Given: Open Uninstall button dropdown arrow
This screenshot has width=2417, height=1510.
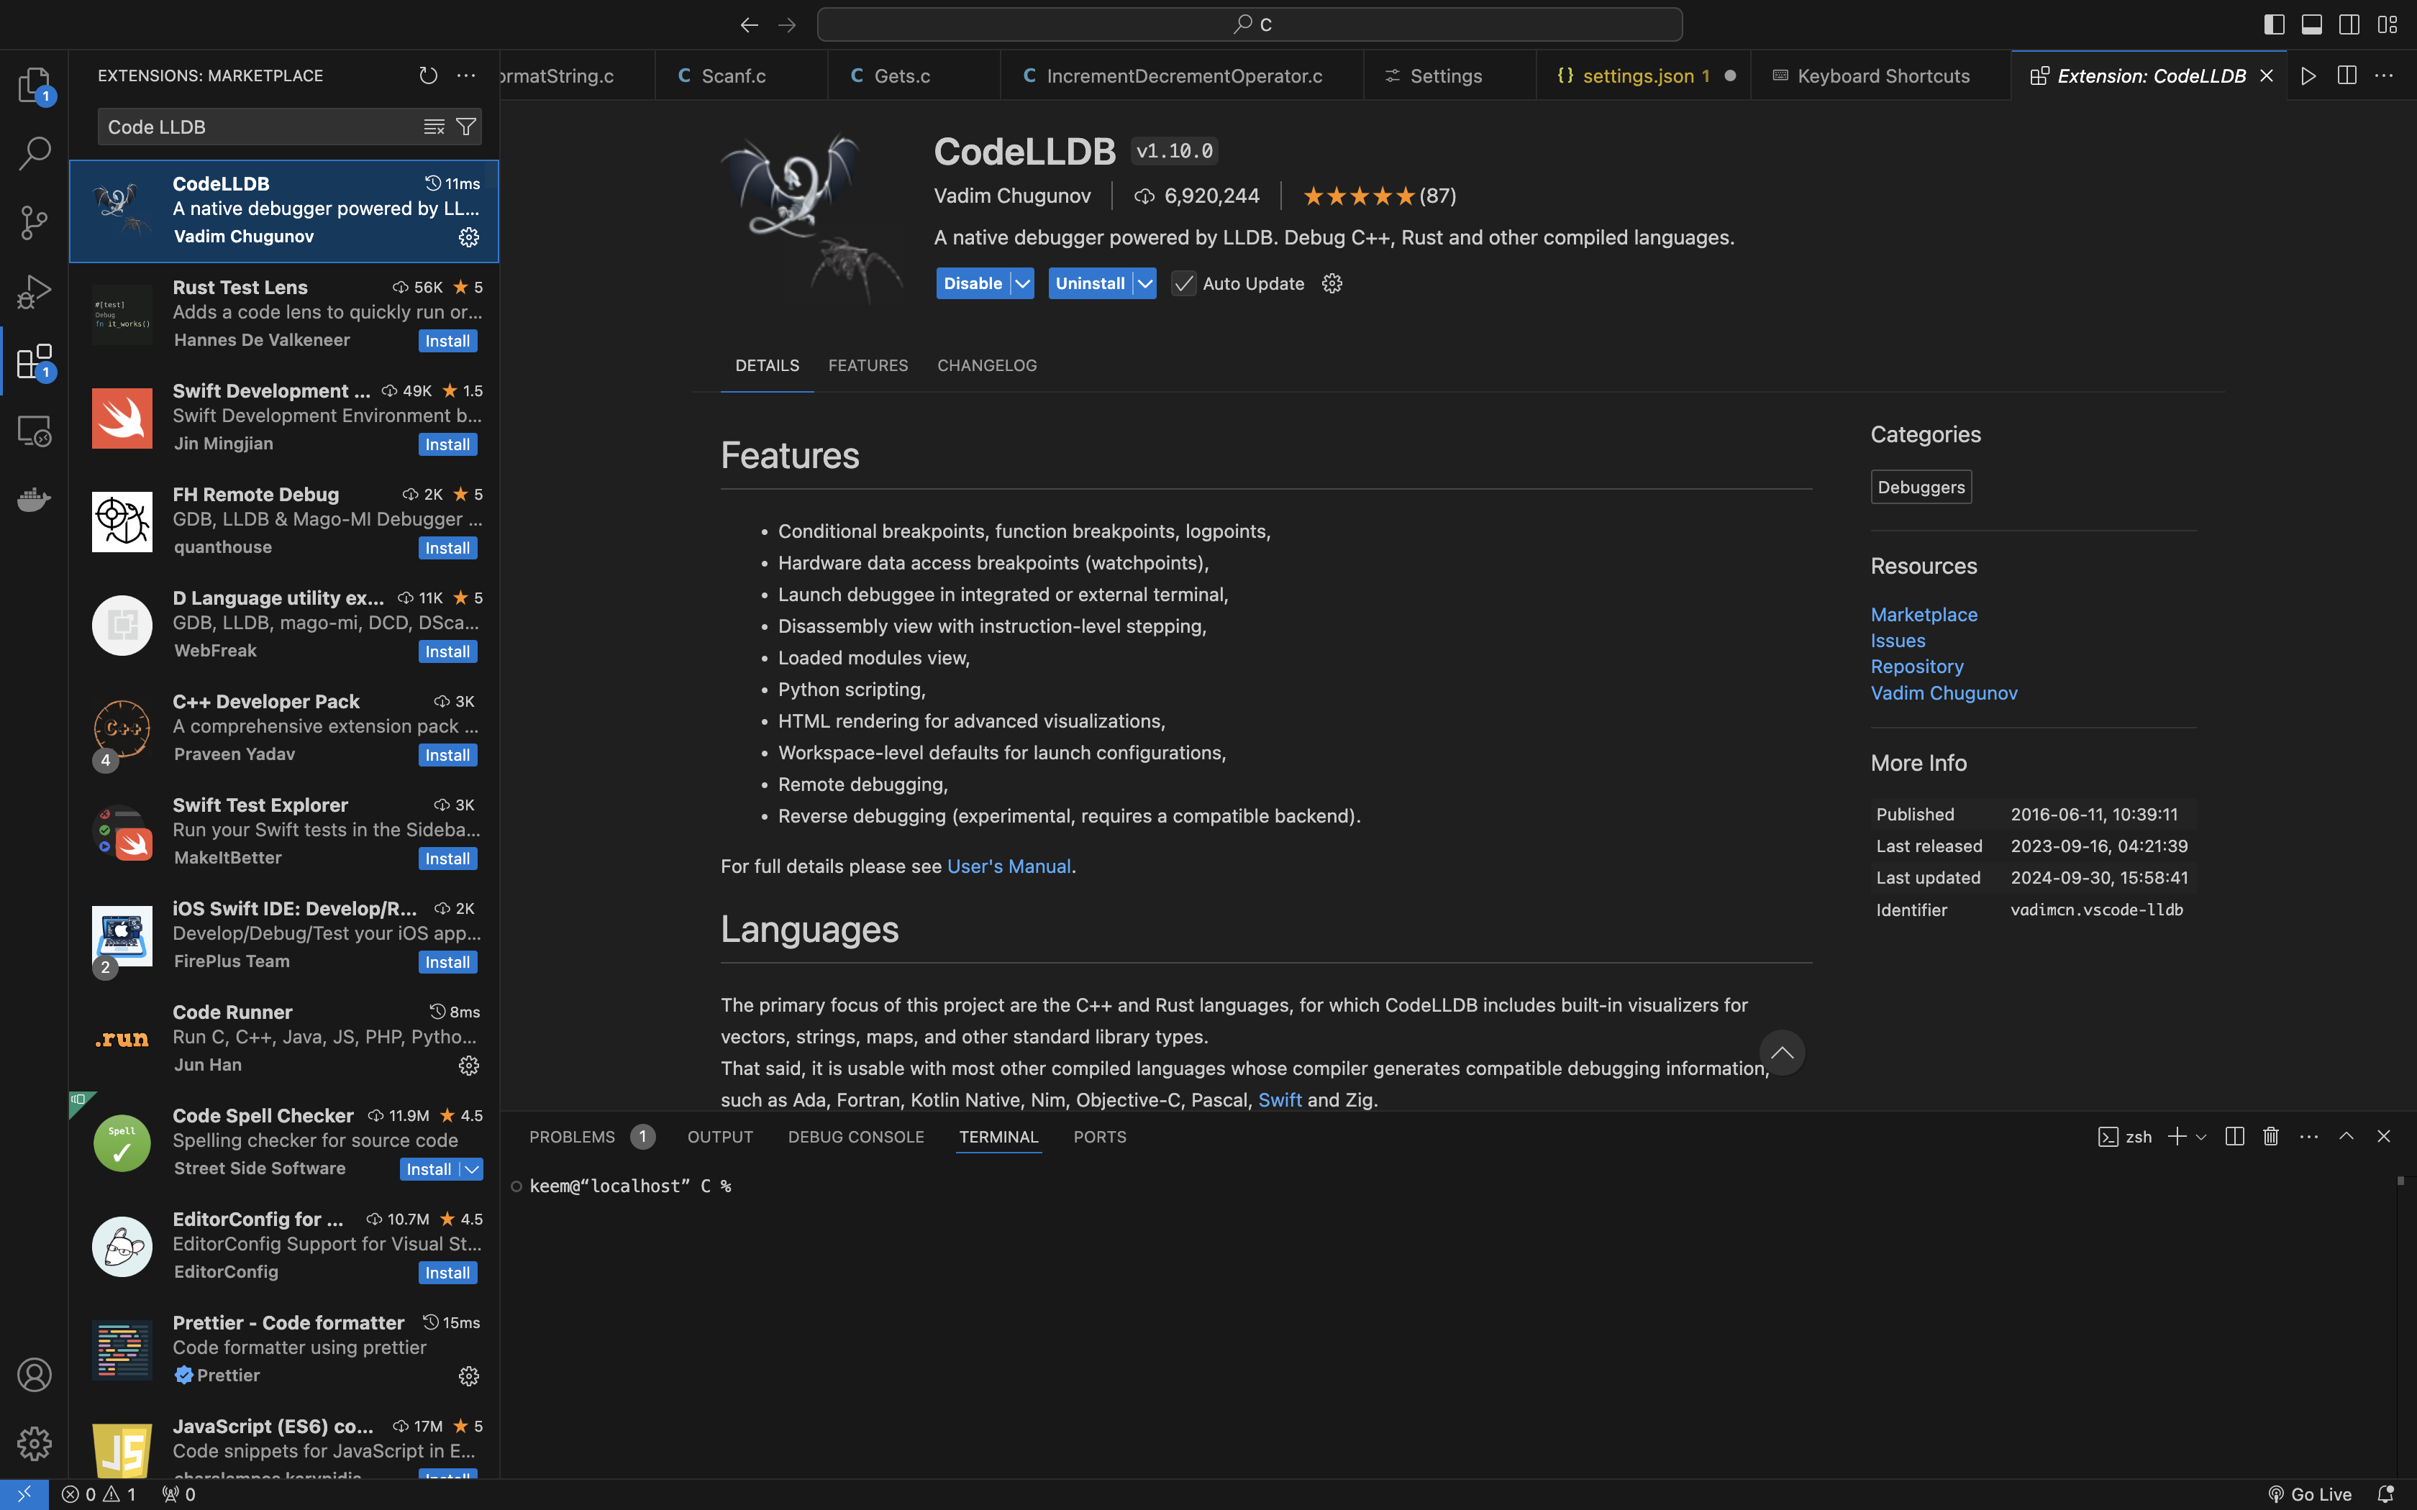Looking at the screenshot, I should click(1144, 283).
